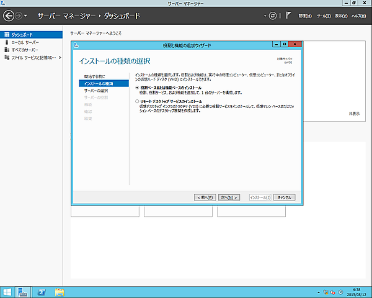Select すべてのサーバー in the left pane
The image size is (372, 298).
tap(32, 50)
